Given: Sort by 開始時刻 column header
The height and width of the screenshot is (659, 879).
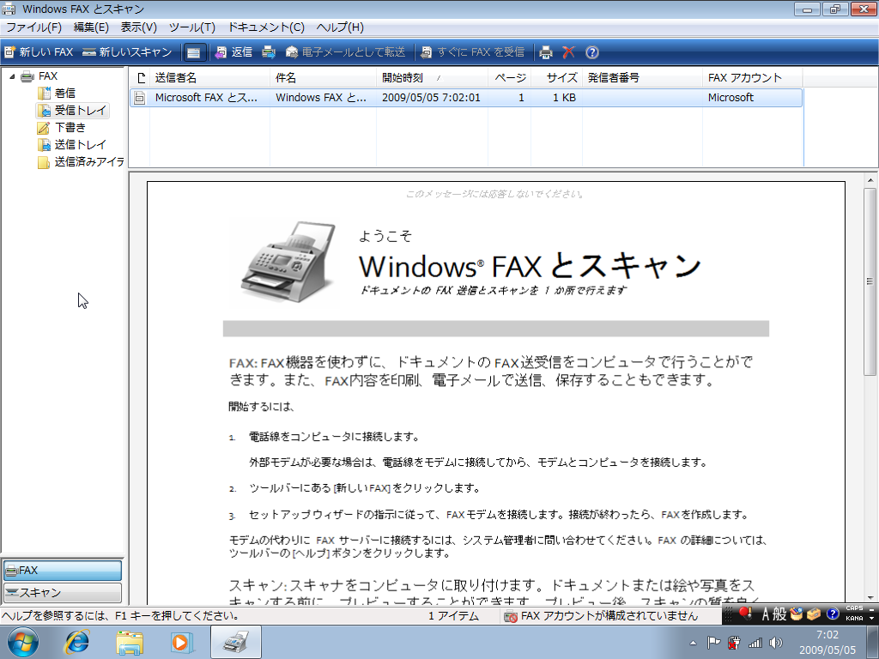Looking at the screenshot, I should coord(433,78).
